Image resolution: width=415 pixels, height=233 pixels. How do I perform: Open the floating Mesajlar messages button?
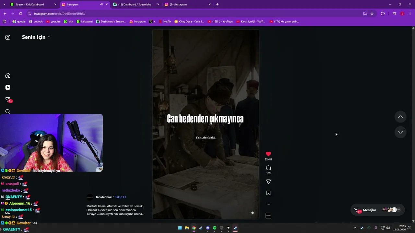point(378,210)
